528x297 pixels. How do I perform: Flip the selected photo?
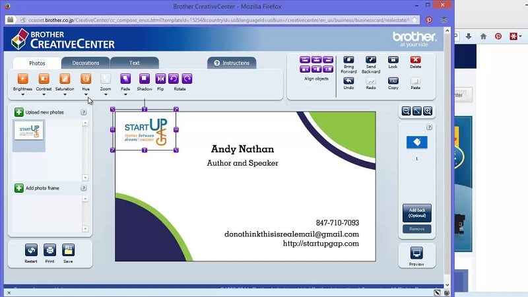pos(160,80)
